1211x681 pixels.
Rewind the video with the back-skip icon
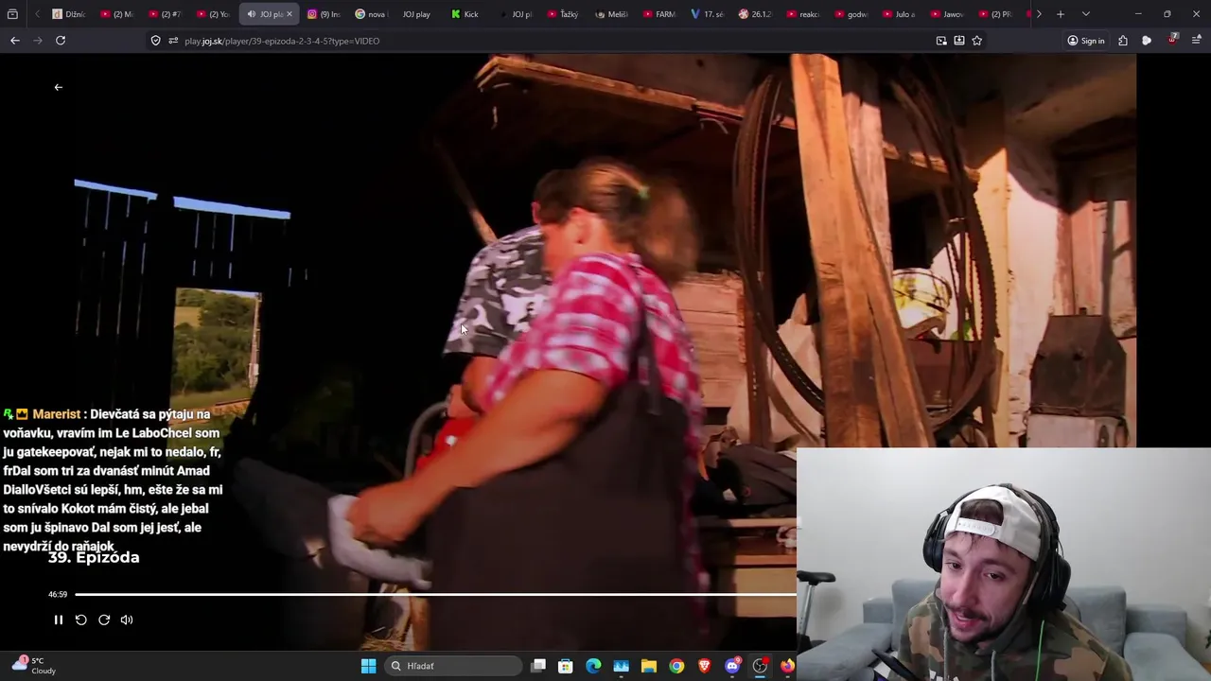(80, 620)
